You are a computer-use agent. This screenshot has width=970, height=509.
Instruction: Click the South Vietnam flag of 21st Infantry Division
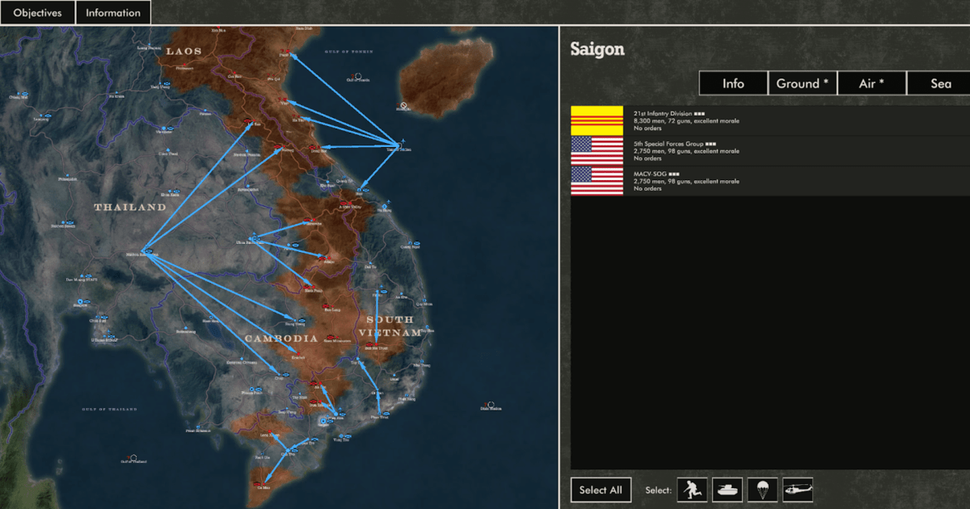[x=597, y=120]
